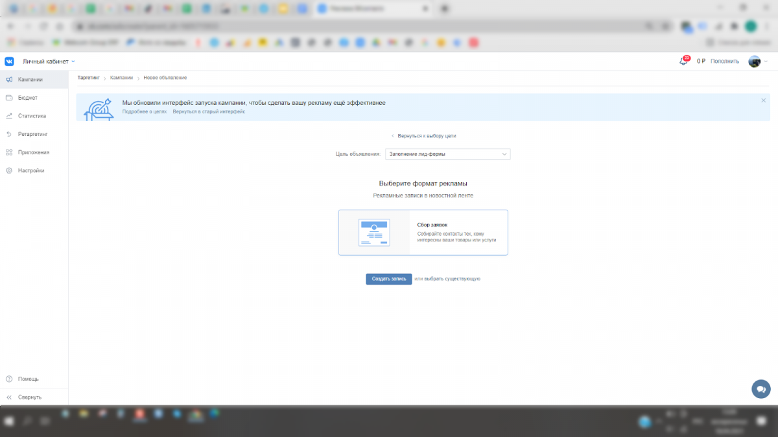Close the blue interface update banner
This screenshot has height=437, width=778.
[763, 100]
